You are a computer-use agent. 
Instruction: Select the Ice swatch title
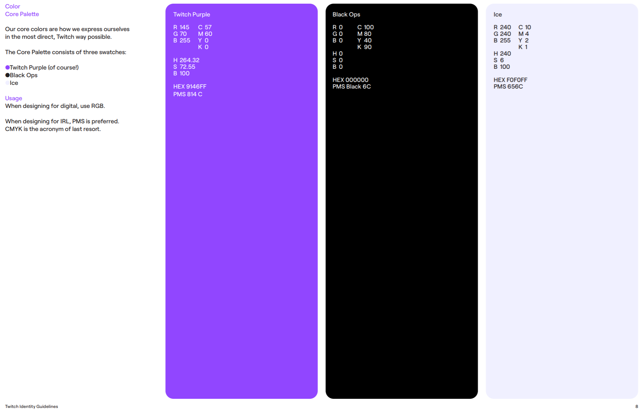tap(497, 14)
